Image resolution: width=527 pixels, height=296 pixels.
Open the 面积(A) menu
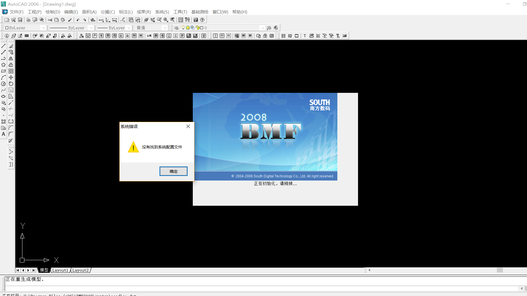pos(89,12)
